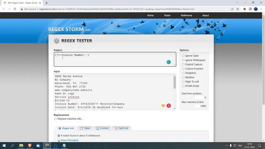
Task: Click the microphone tray icon
Action: pos(231,145)
